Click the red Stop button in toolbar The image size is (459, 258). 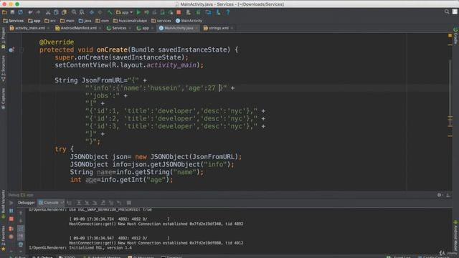179,12
